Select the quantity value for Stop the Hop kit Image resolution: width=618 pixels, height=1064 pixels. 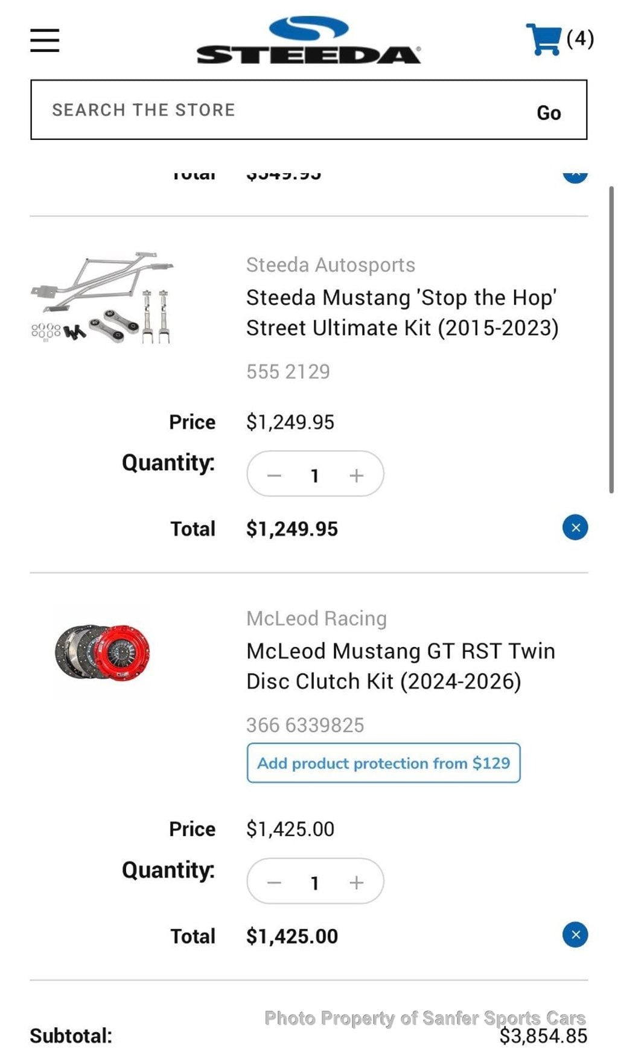[314, 476]
